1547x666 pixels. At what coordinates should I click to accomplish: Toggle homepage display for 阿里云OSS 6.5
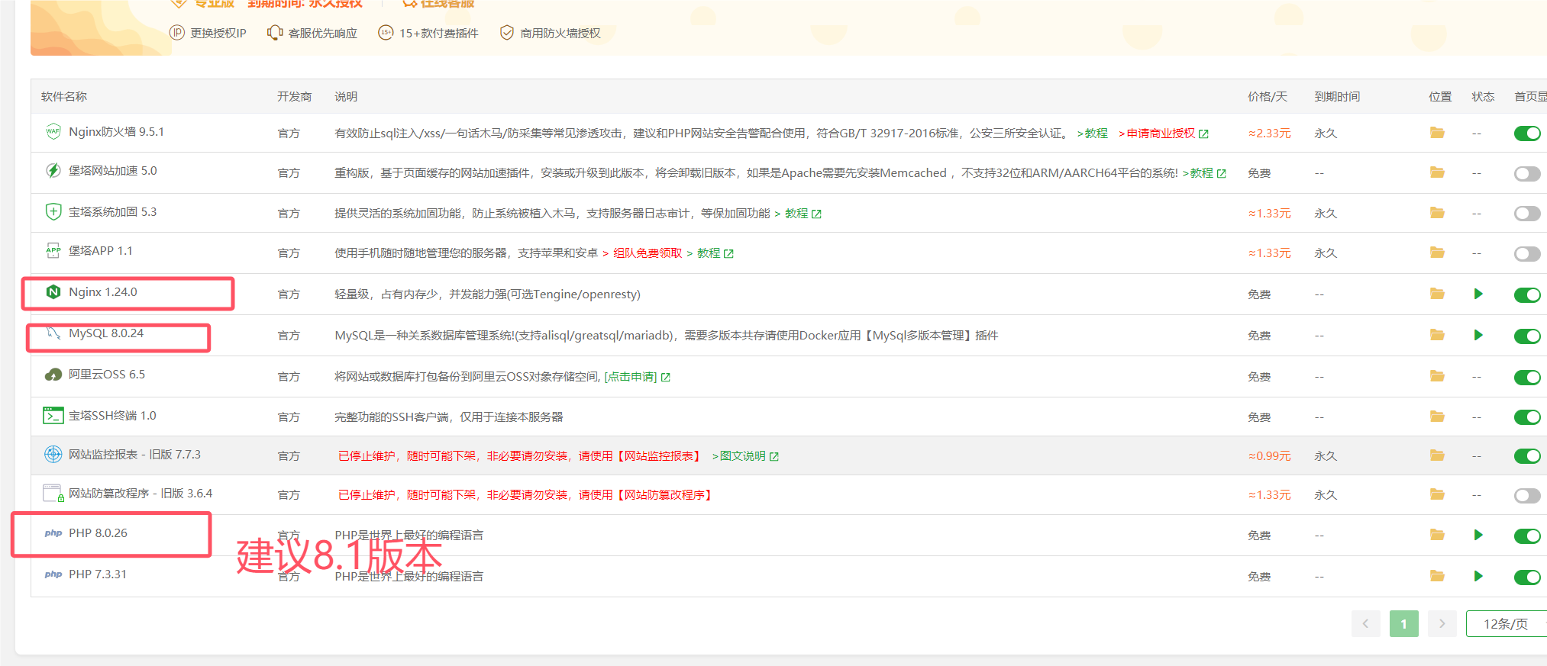coord(1527,377)
